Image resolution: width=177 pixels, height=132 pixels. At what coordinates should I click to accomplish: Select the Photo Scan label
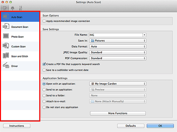(x=17, y=37)
